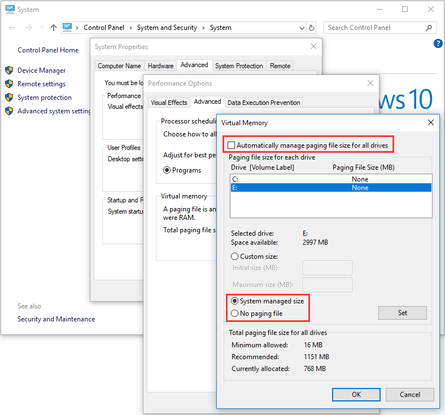Open the address bar history dropdown
Screen dimensions: 445x415
coord(302,28)
